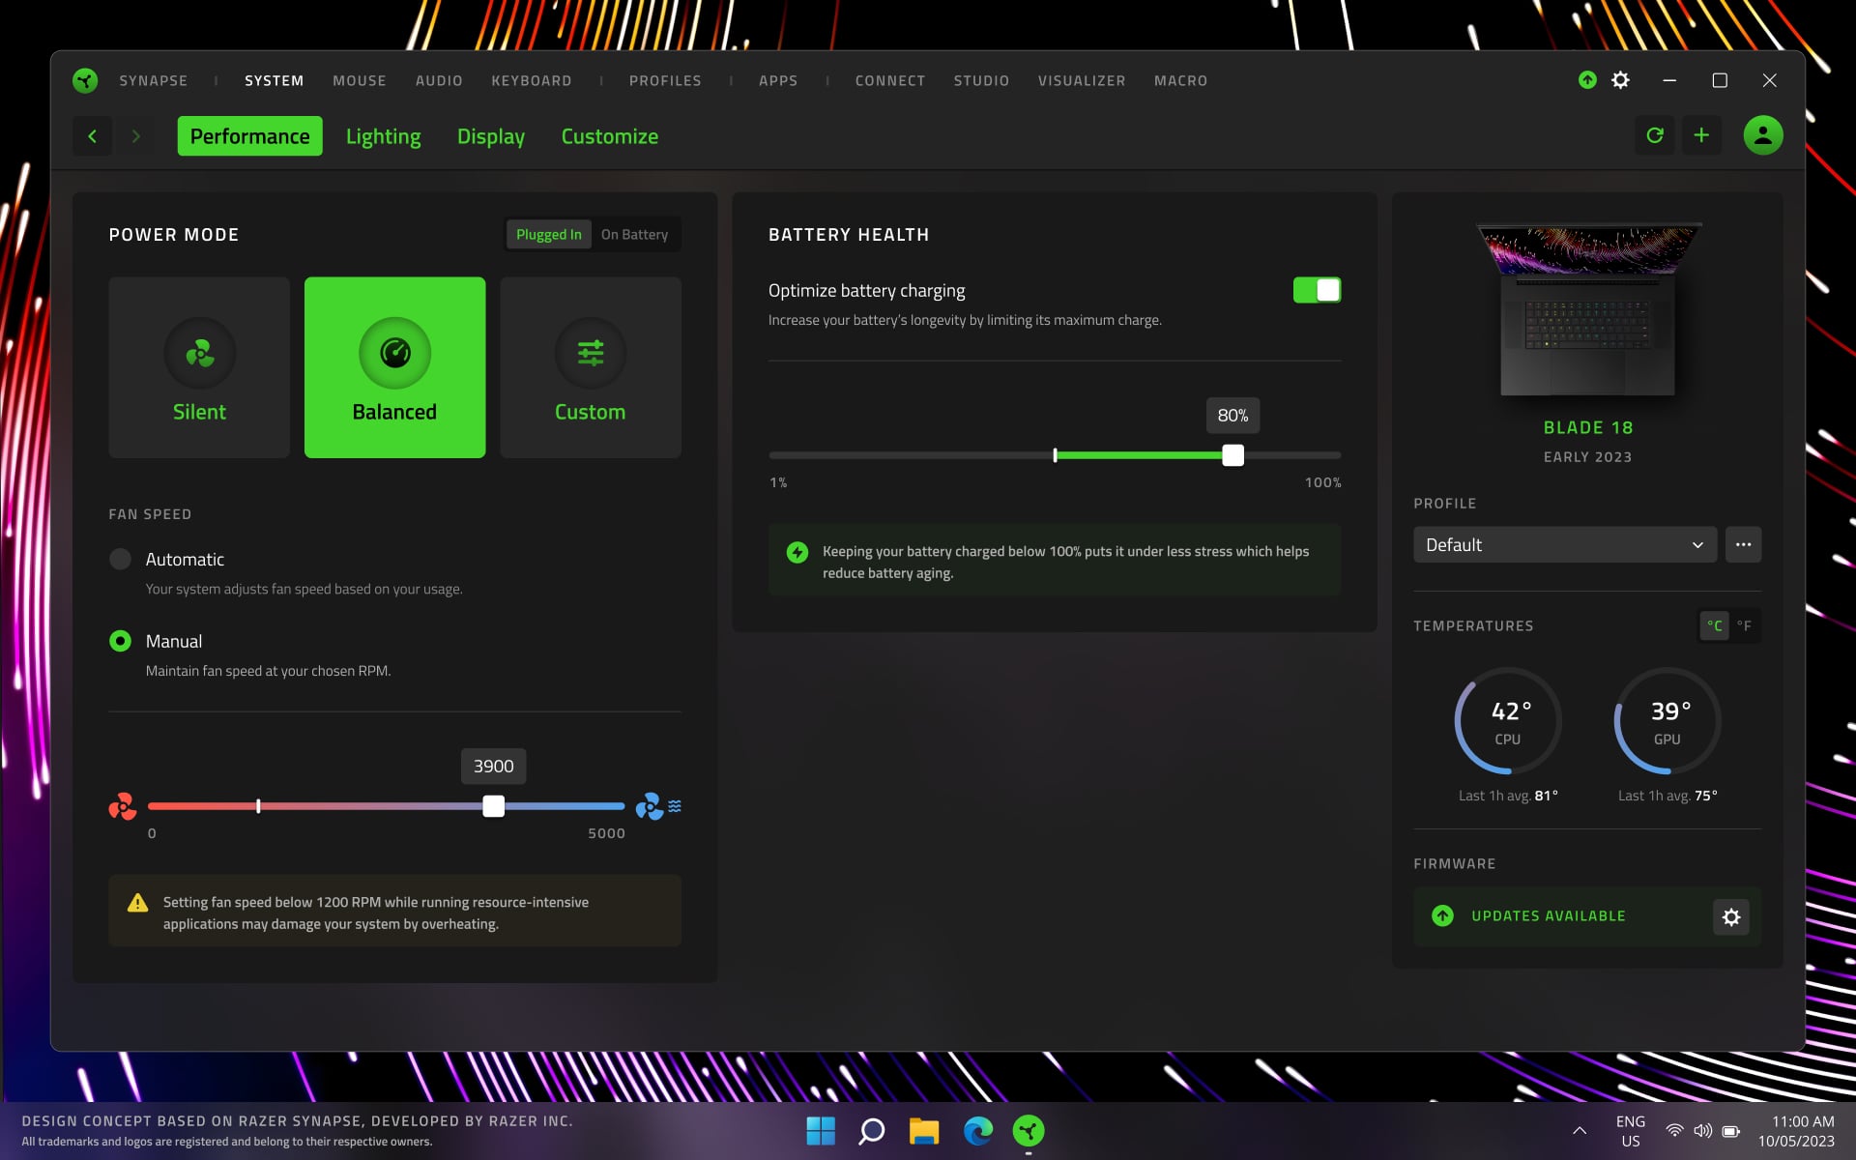Open the user account avatar
This screenshot has height=1160, width=1856.
pyautogui.click(x=1763, y=135)
